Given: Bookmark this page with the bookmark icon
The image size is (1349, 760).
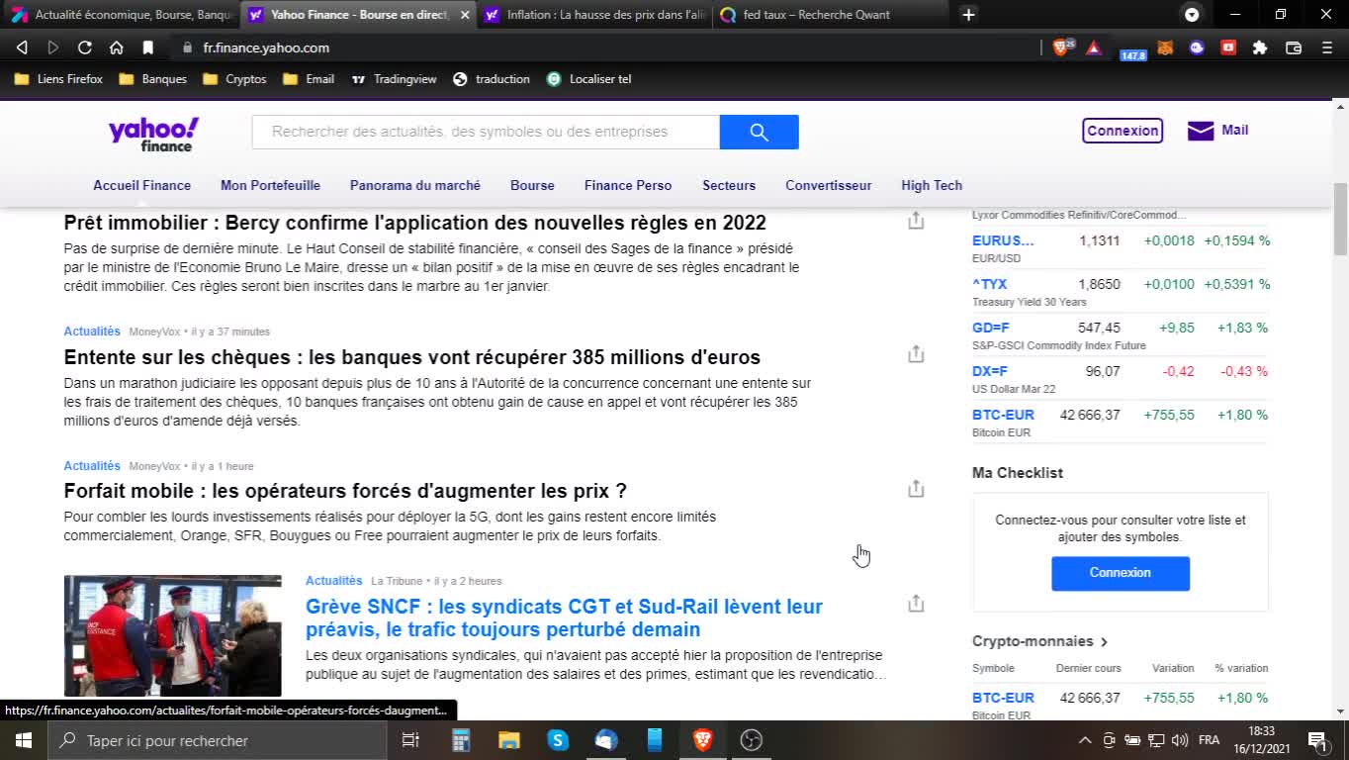Looking at the screenshot, I should tap(148, 47).
